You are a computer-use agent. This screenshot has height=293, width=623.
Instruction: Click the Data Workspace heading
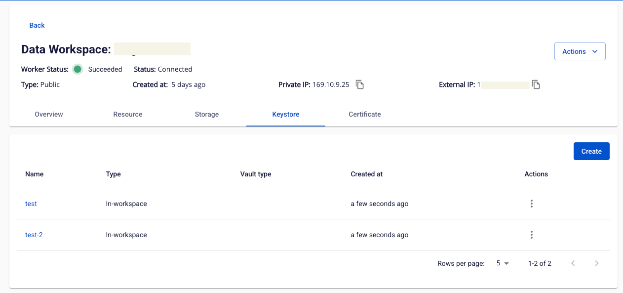[x=66, y=49]
